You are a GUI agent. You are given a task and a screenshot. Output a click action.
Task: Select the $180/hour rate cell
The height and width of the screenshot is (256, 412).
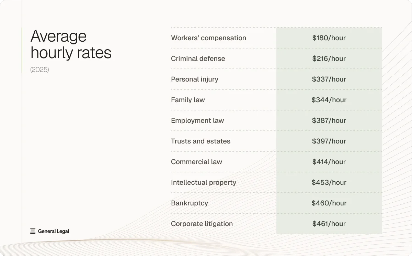click(329, 38)
